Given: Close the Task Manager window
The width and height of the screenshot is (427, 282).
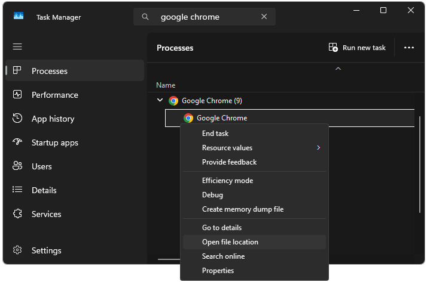Looking at the screenshot, I should tap(411, 11).
